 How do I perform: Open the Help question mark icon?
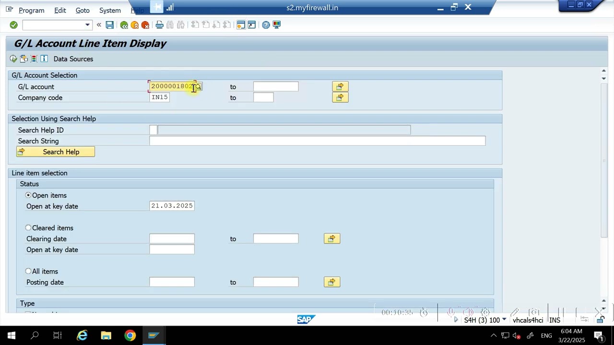click(266, 25)
